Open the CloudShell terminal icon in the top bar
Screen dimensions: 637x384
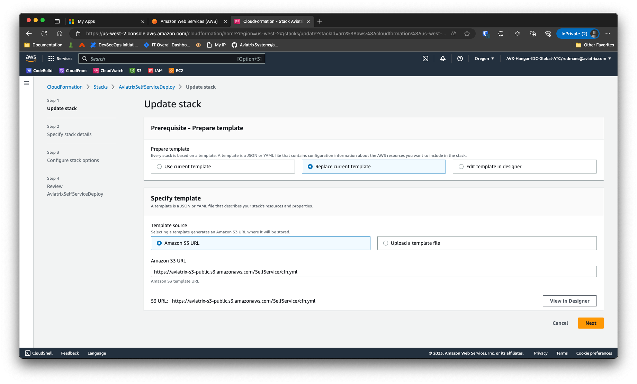pos(425,59)
